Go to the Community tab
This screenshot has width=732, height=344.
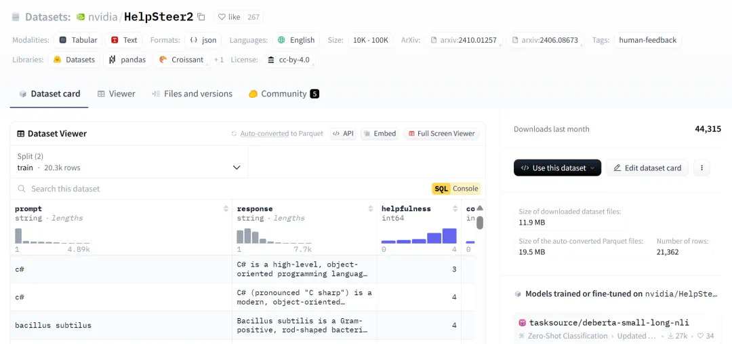pyautogui.click(x=283, y=94)
